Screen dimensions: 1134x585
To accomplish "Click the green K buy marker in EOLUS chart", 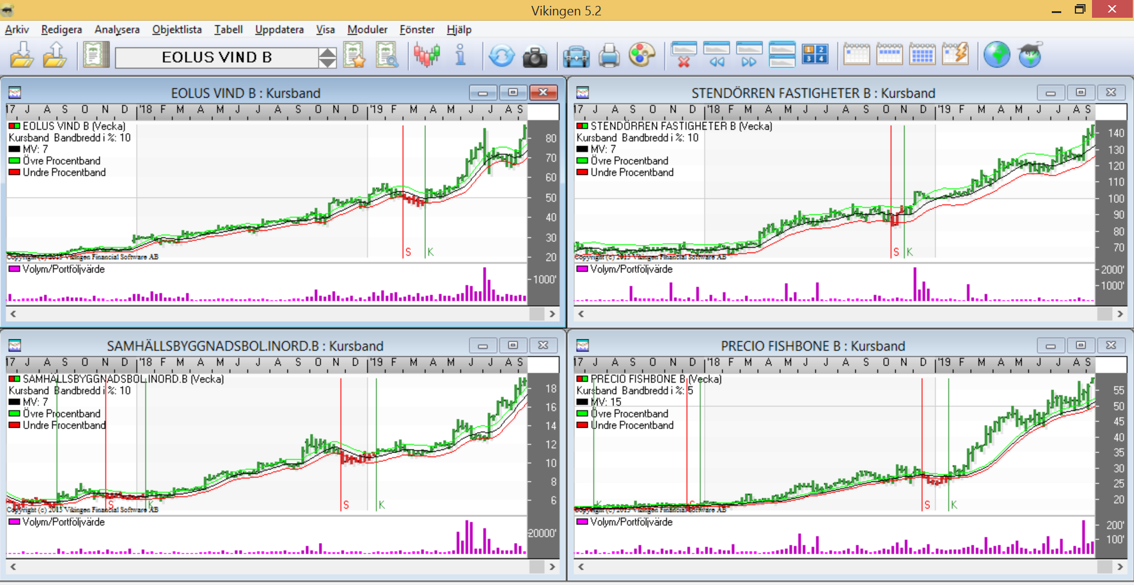I will pyautogui.click(x=431, y=252).
